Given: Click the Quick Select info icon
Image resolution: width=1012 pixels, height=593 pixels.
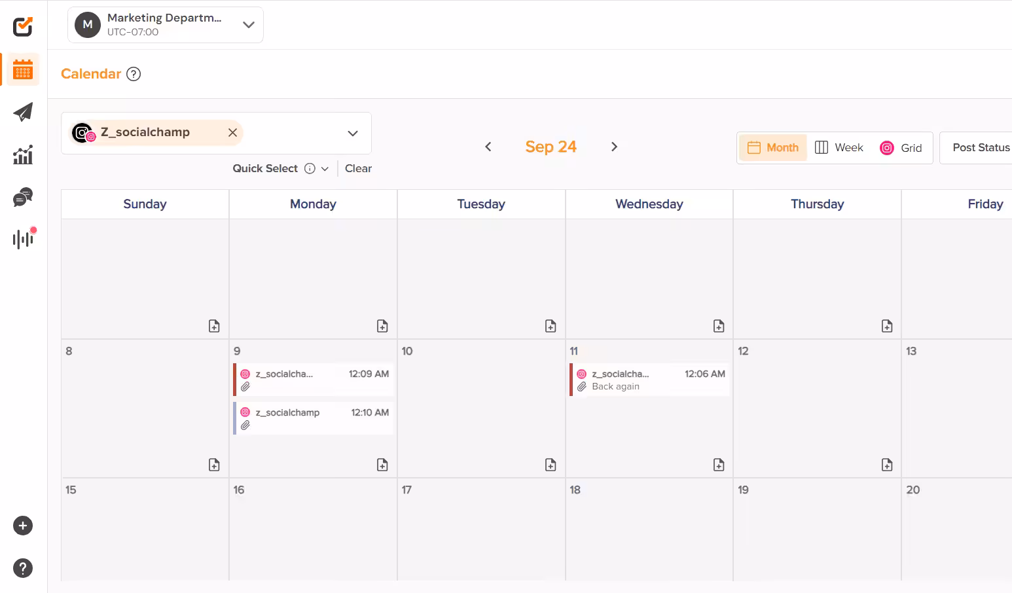Looking at the screenshot, I should click(x=310, y=168).
